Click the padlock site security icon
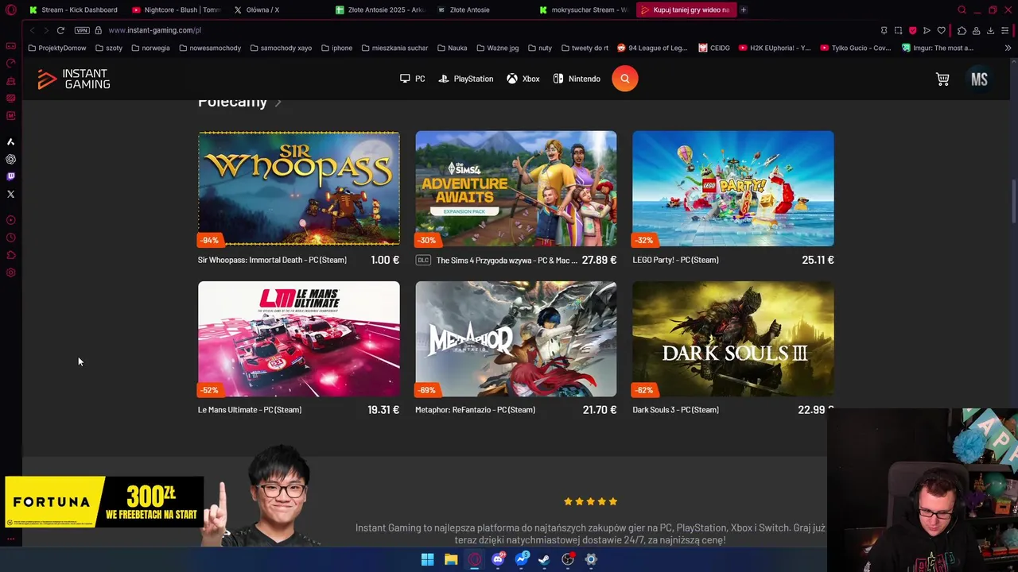1018x572 pixels. point(99,30)
